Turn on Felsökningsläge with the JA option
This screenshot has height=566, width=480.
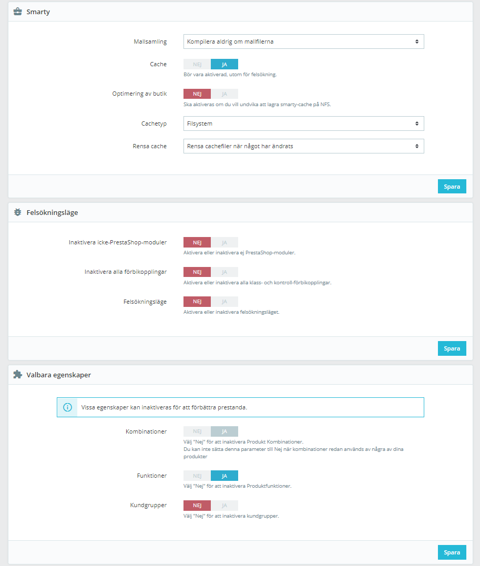(224, 302)
